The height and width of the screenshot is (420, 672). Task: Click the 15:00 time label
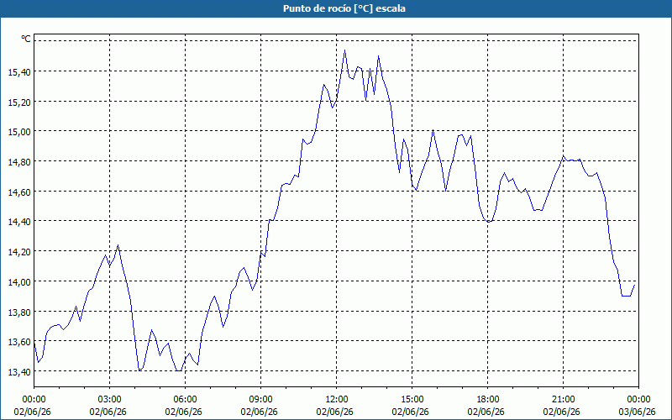(412, 400)
